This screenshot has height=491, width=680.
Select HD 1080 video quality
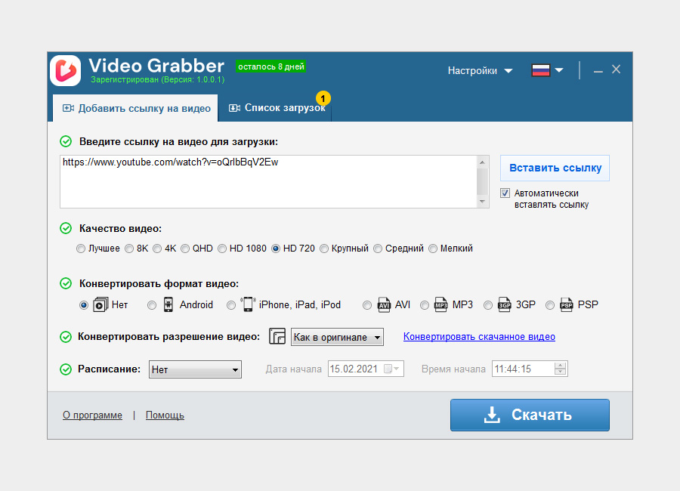point(222,248)
